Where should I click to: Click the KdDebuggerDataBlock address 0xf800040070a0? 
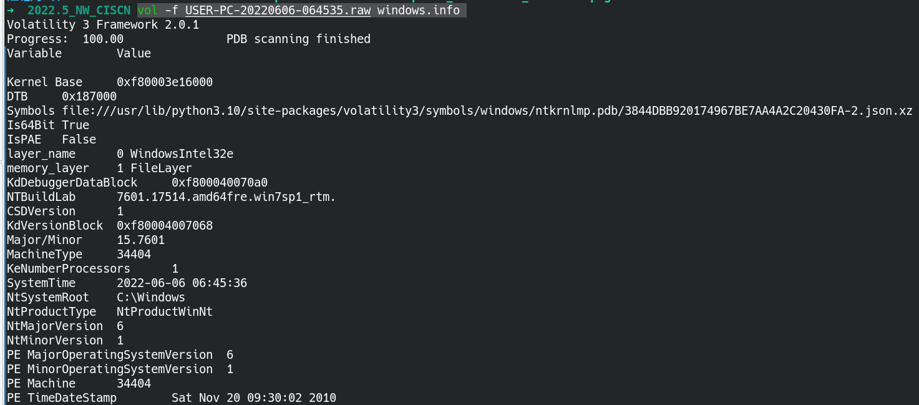point(220,182)
